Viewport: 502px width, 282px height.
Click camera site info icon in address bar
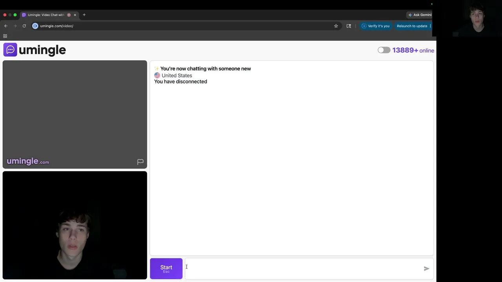[35, 26]
